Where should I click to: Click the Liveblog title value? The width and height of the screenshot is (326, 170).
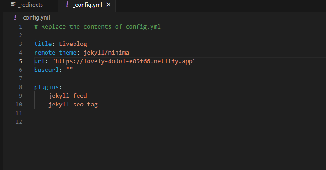pos(73,44)
